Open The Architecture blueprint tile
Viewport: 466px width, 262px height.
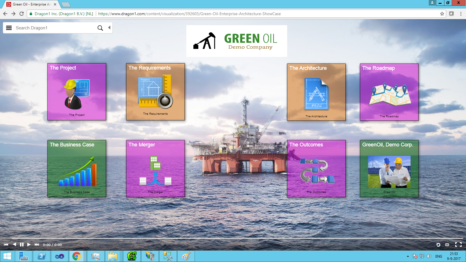(316, 92)
